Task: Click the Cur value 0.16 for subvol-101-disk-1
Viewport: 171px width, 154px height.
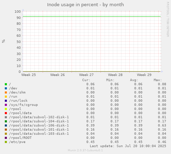Action: [x=90, y=130]
